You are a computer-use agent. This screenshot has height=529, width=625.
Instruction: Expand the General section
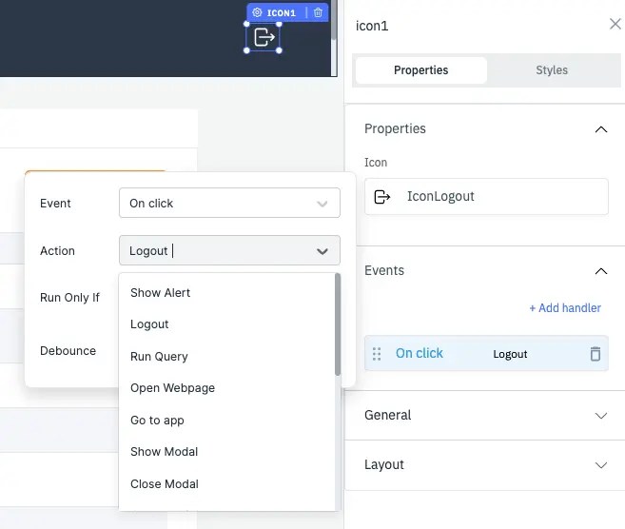[x=600, y=416]
